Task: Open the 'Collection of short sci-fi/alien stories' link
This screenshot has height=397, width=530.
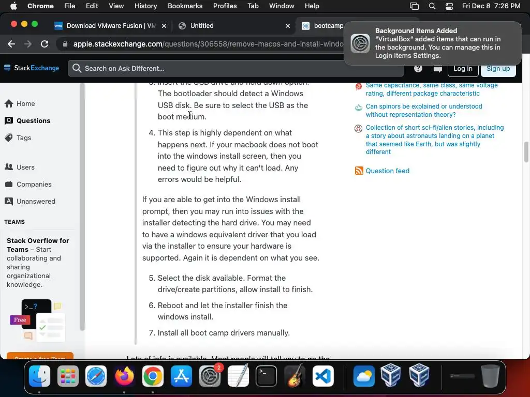Action: pyautogui.click(x=435, y=140)
